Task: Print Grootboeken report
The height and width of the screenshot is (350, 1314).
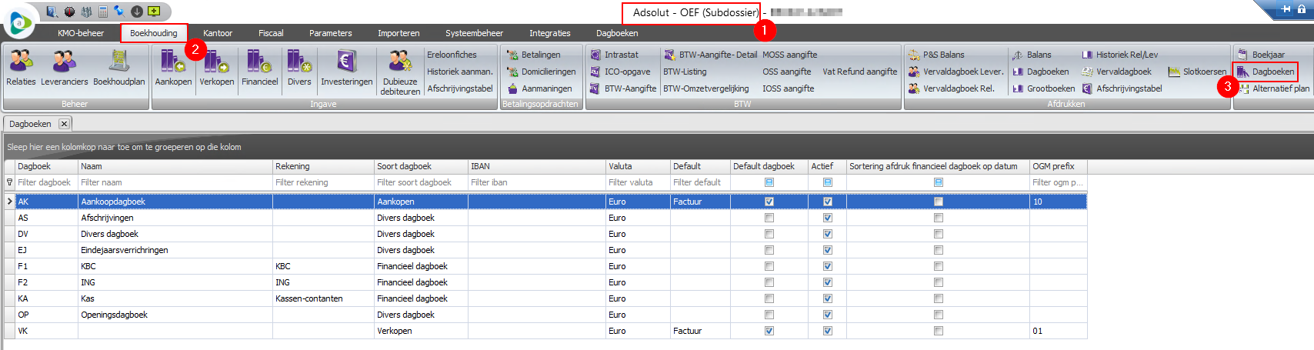Action: (x=1043, y=88)
